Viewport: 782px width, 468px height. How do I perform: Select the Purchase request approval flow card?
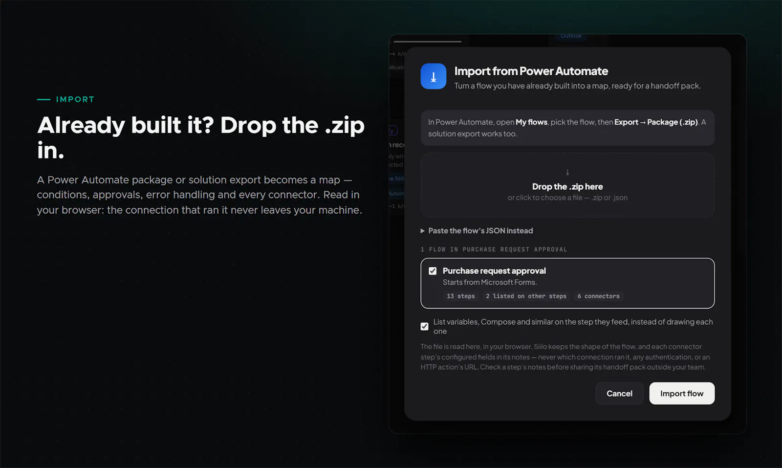pos(567,283)
